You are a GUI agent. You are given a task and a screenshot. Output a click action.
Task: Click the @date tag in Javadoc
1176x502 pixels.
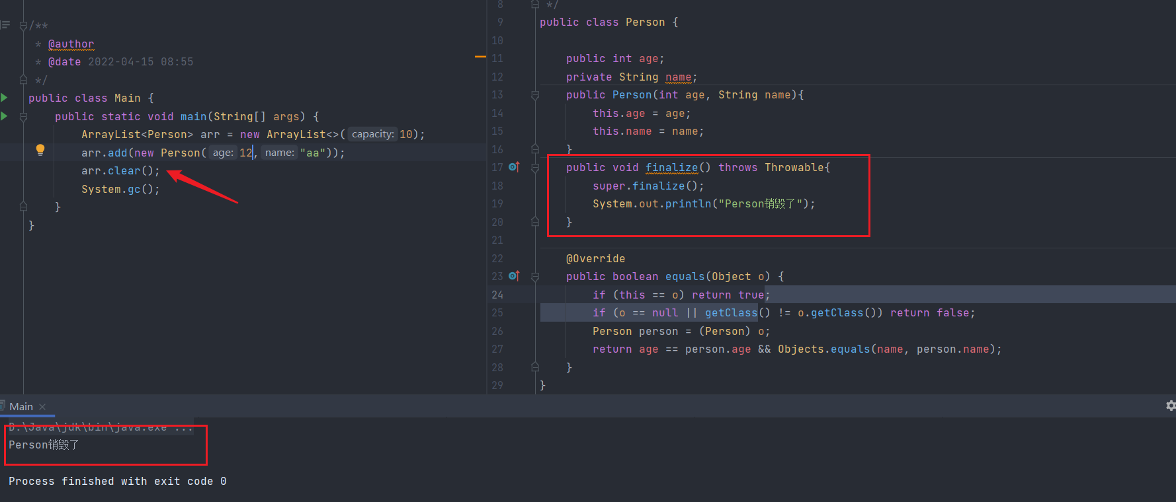65,62
